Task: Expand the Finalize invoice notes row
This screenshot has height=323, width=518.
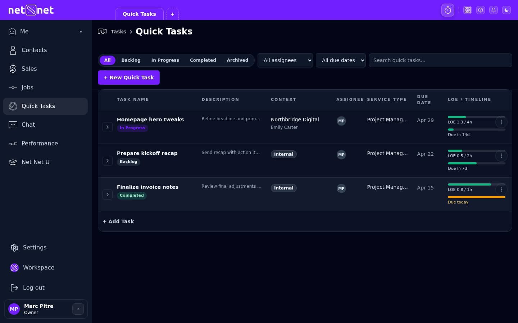Action: click(x=108, y=195)
